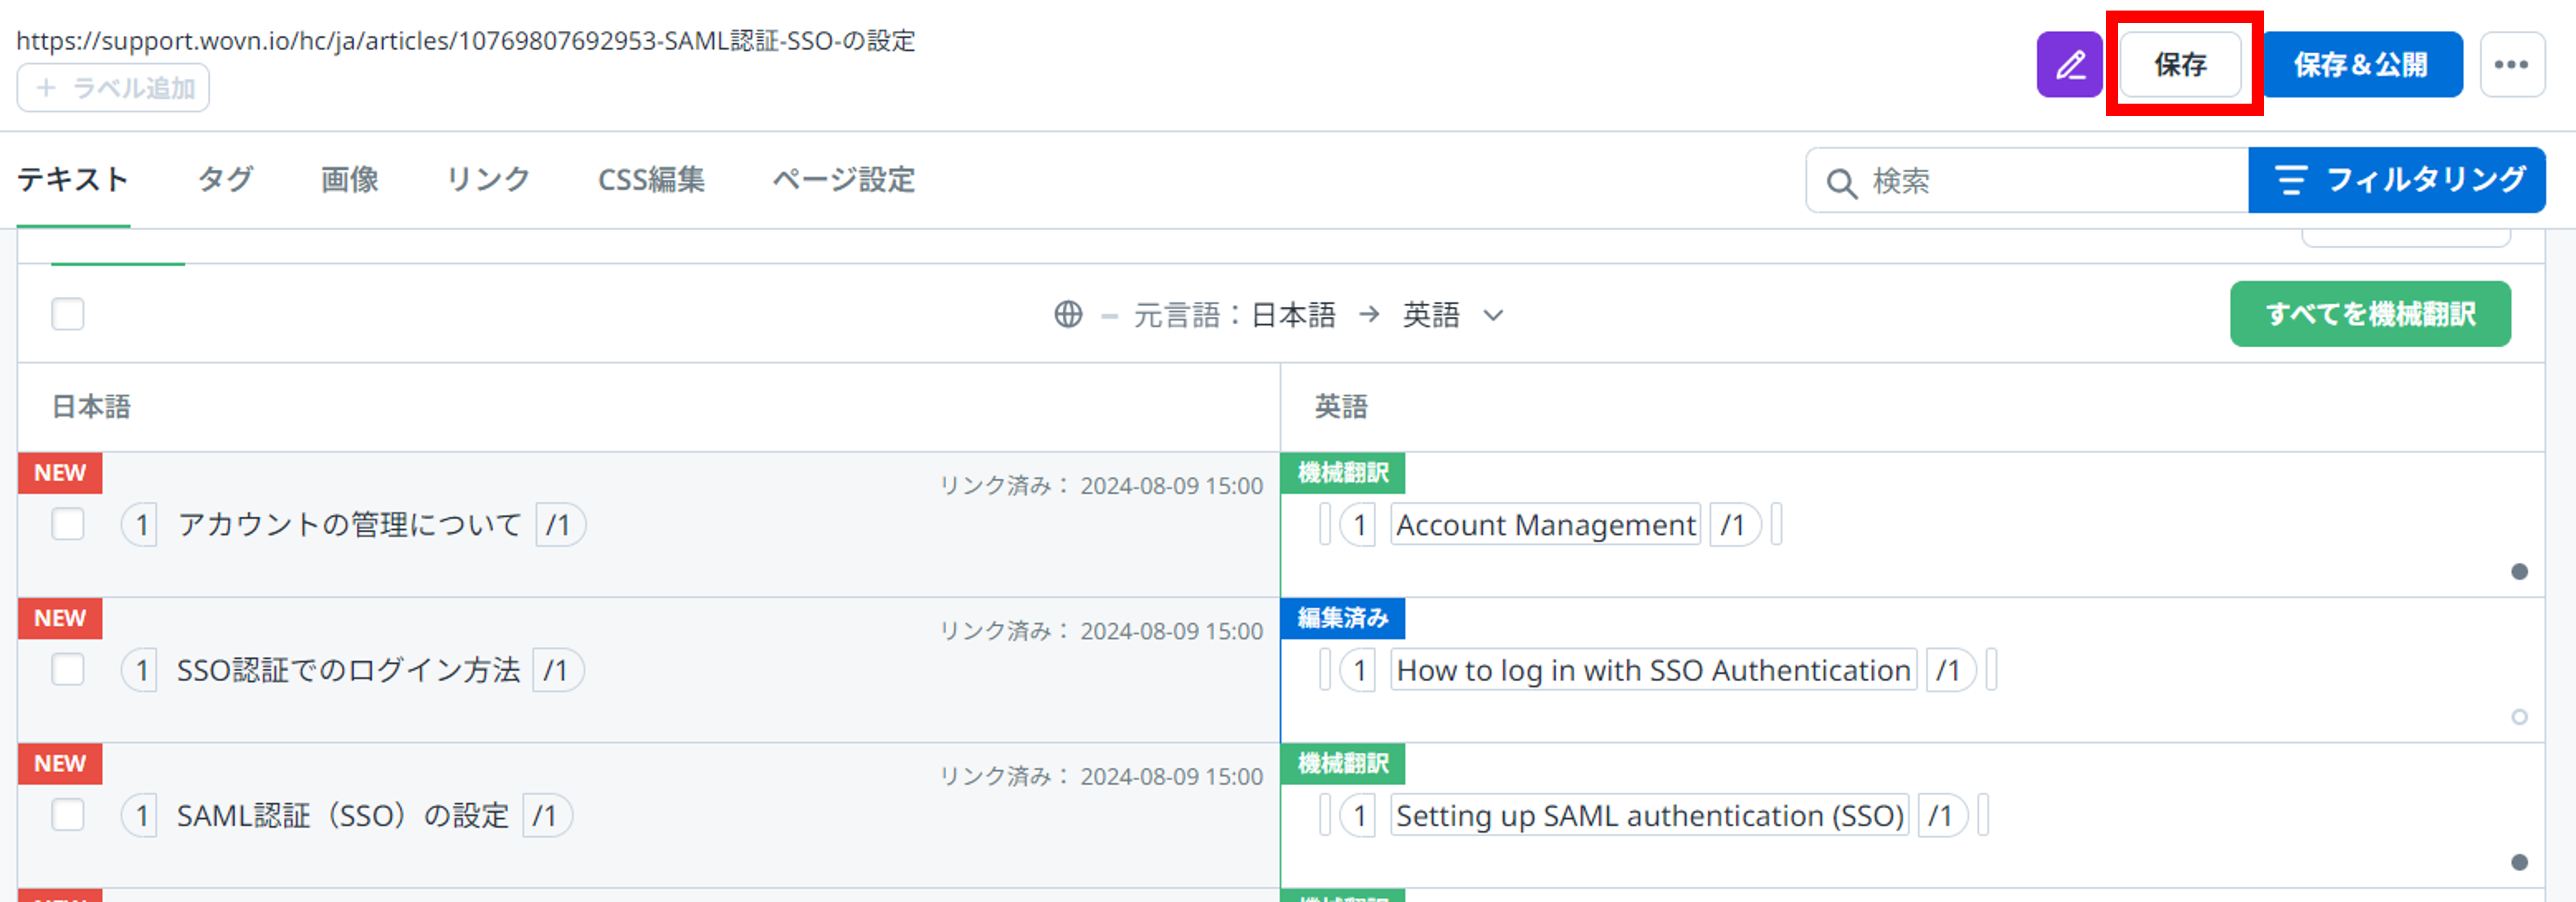Click the Account Management translation field
This screenshot has width=2576, height=902.
(x=1545, y=525)
